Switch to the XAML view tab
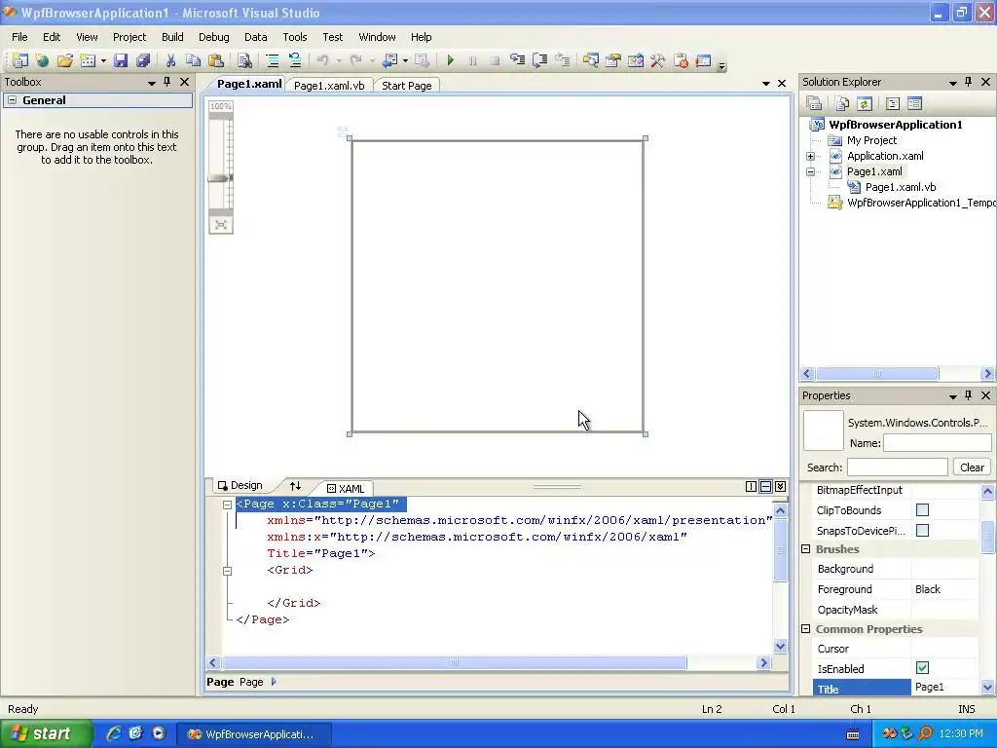The width and height of the screenshot is (997, 748). (x=346, y=488)
